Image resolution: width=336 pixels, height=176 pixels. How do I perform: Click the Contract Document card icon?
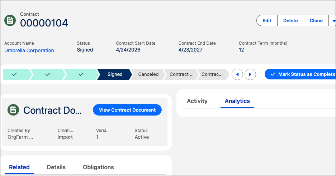tap(13, 110)
